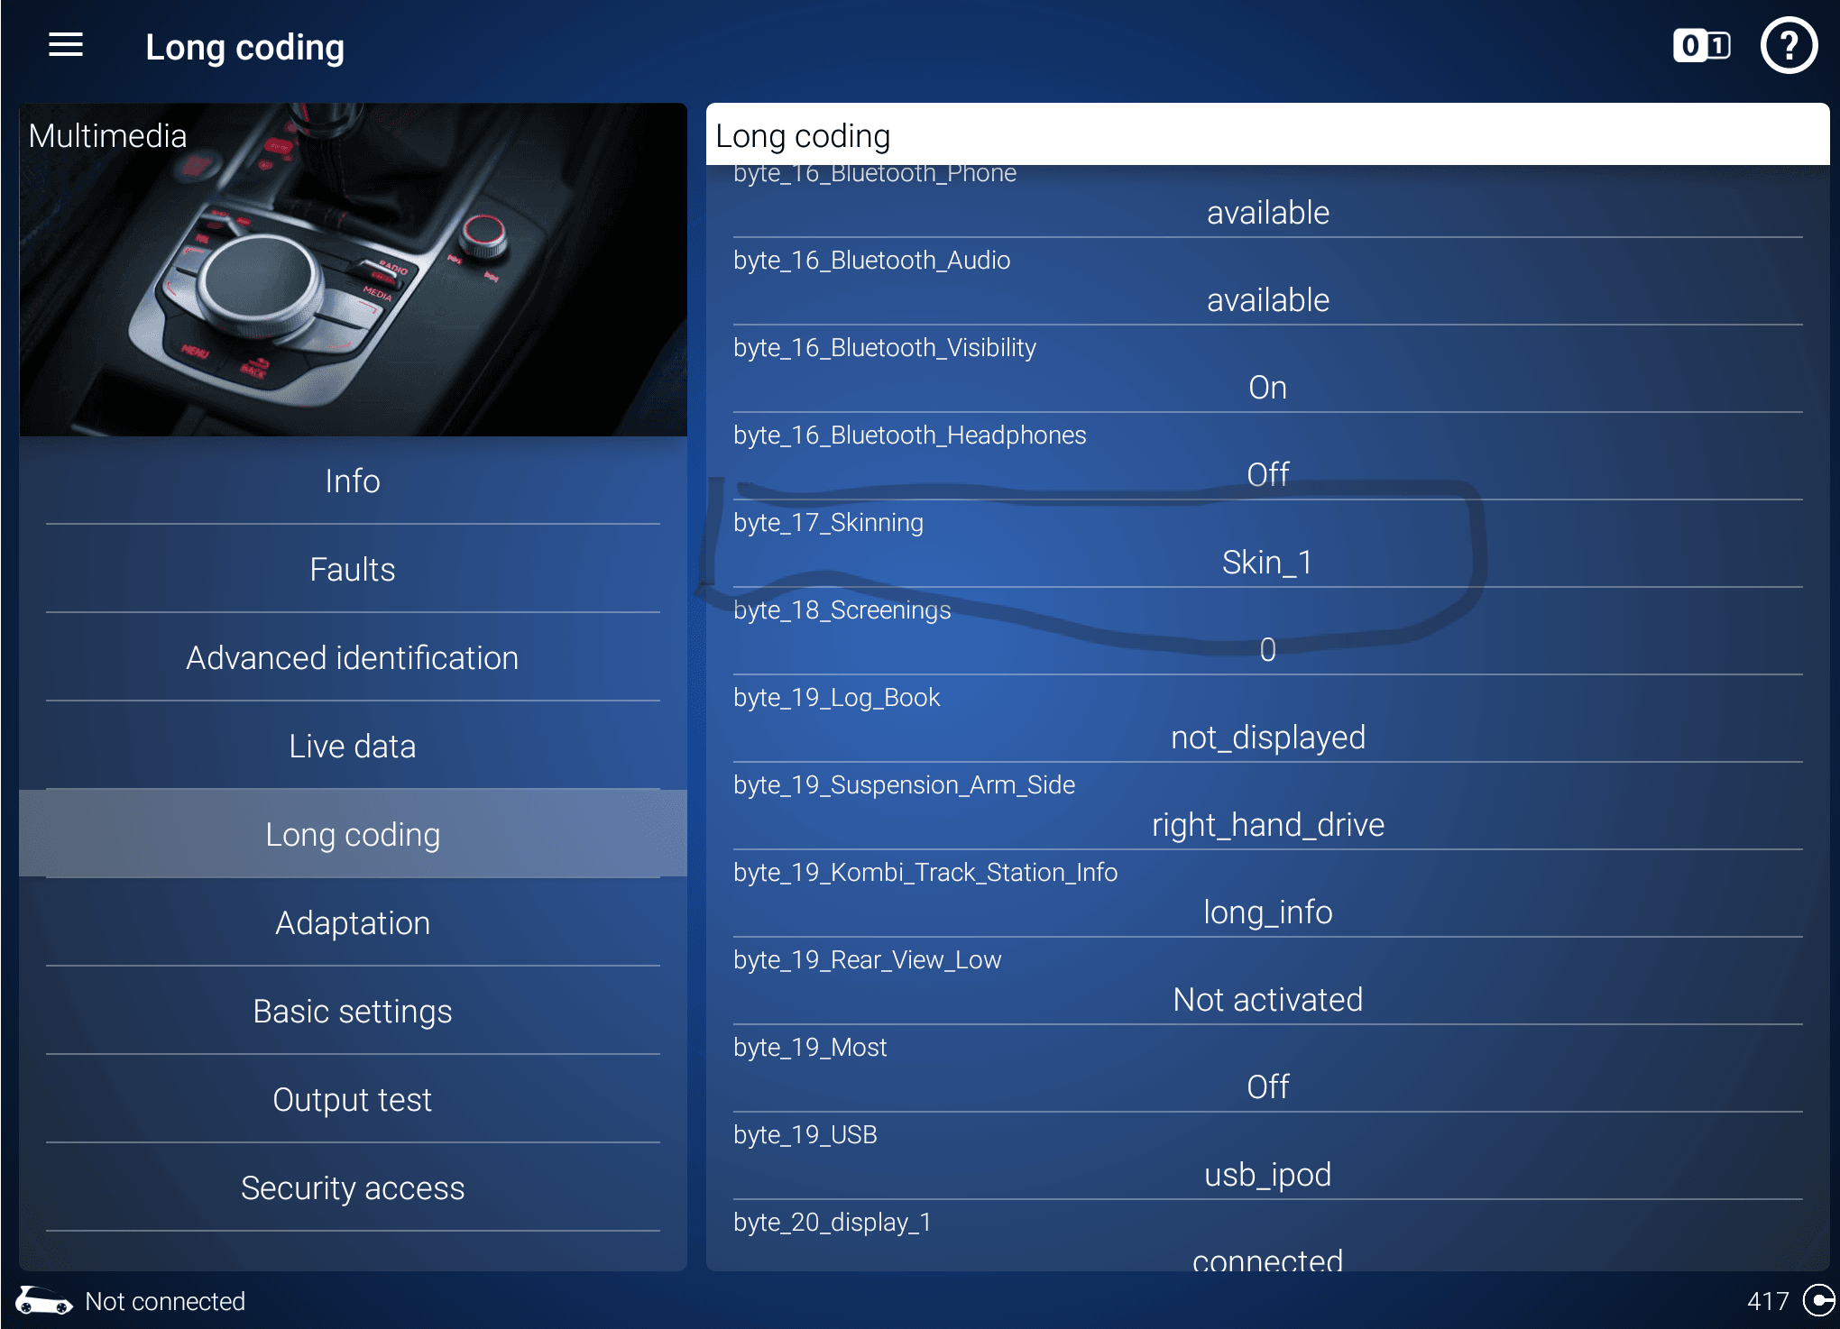Change byte_19_Kombi_Track_Station_Info long_info value

[x=1267, y=912]
